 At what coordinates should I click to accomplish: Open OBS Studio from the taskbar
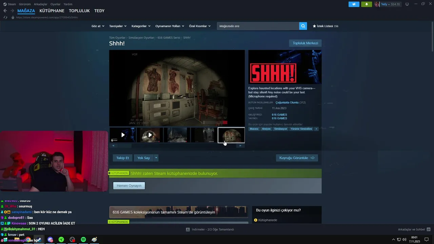click(72, 240)
